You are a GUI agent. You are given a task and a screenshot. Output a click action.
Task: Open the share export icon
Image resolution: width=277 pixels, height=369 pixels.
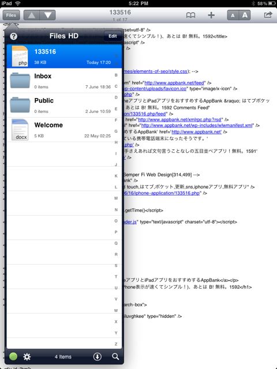268,15
